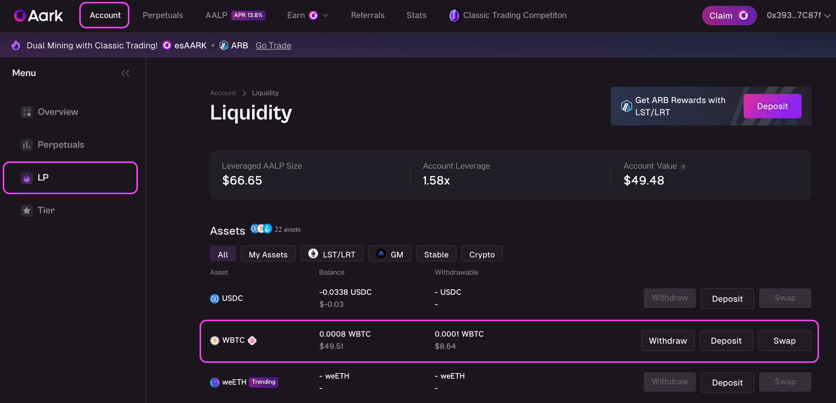This screenshot has height=403, width=836.
Task: Click the Account breadcrumb link
Action: pyautogui.click(x=223, y=93)
